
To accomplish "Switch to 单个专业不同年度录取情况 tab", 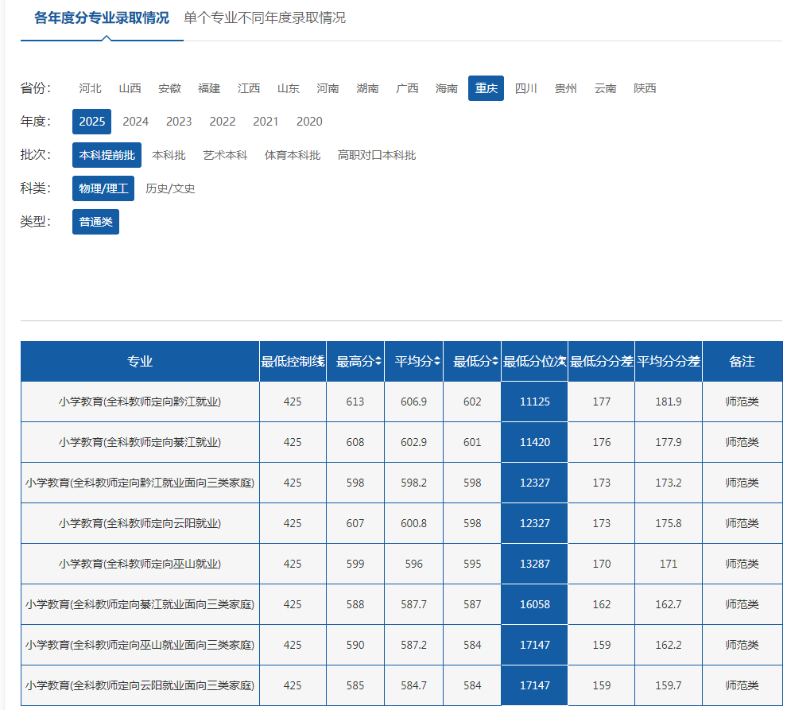I will (265, 17).
